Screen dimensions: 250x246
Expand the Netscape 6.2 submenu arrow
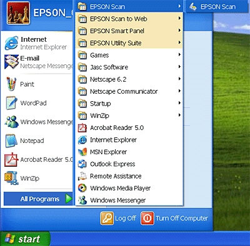click(x=179, y=79)
